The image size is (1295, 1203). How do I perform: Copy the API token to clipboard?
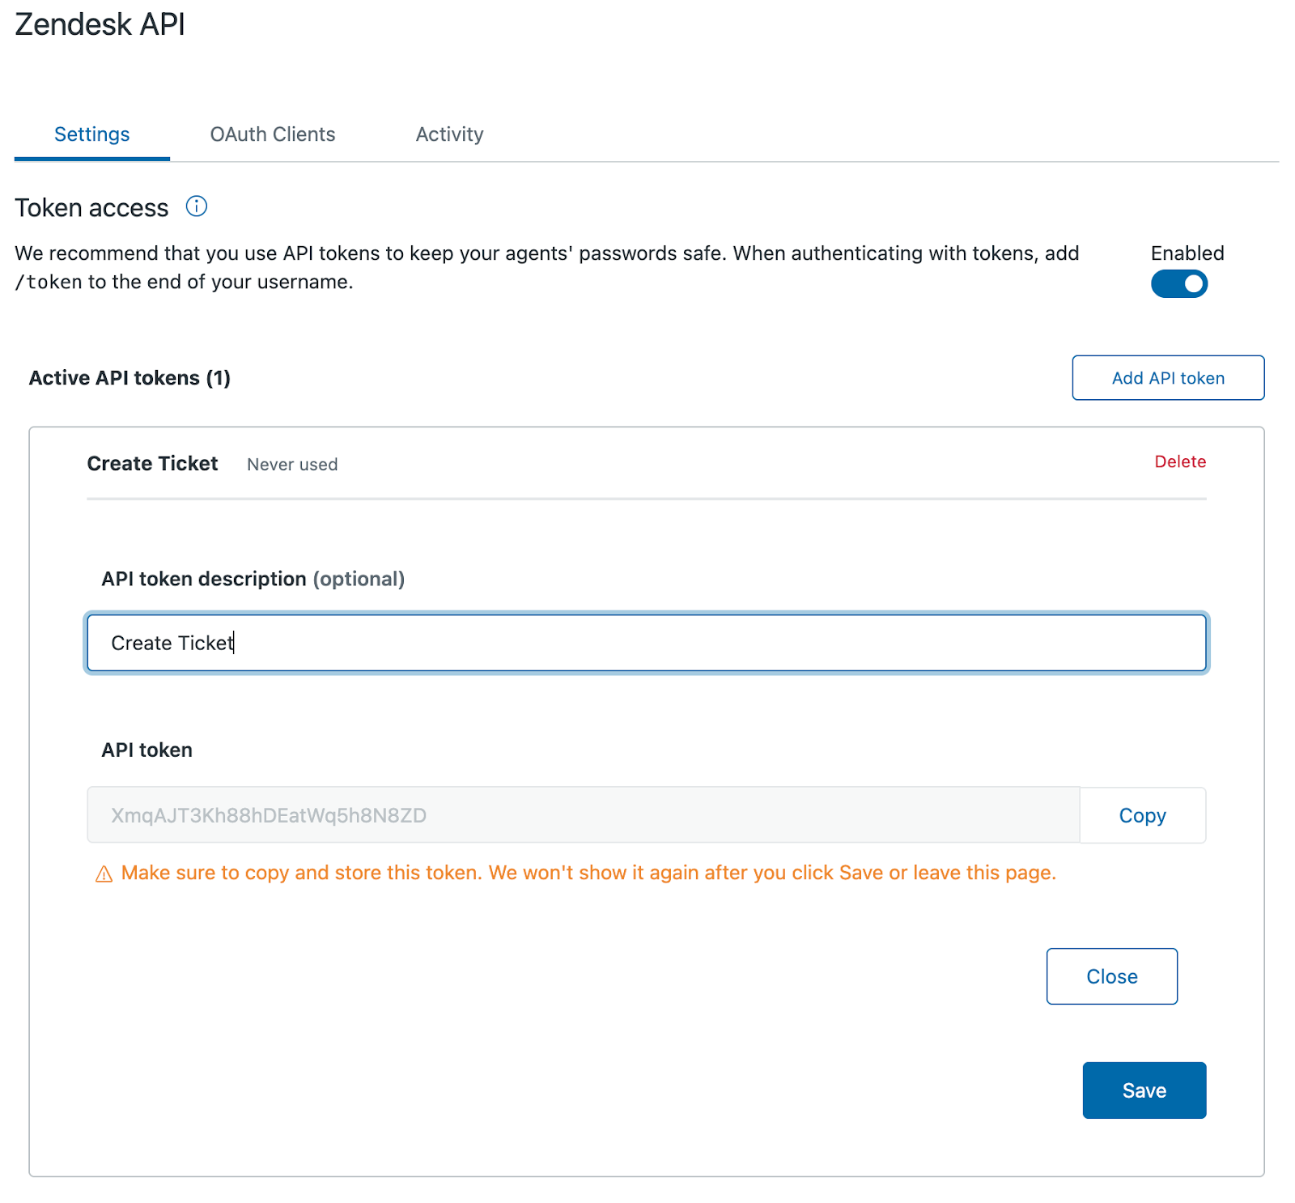coord(1141,815)
